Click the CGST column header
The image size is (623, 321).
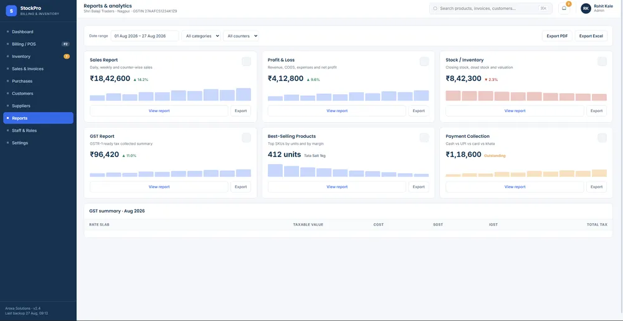click(x=379, y=225)
